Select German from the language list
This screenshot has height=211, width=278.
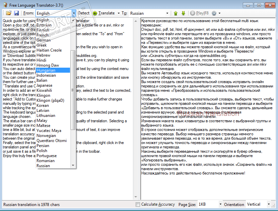(53, 40)
